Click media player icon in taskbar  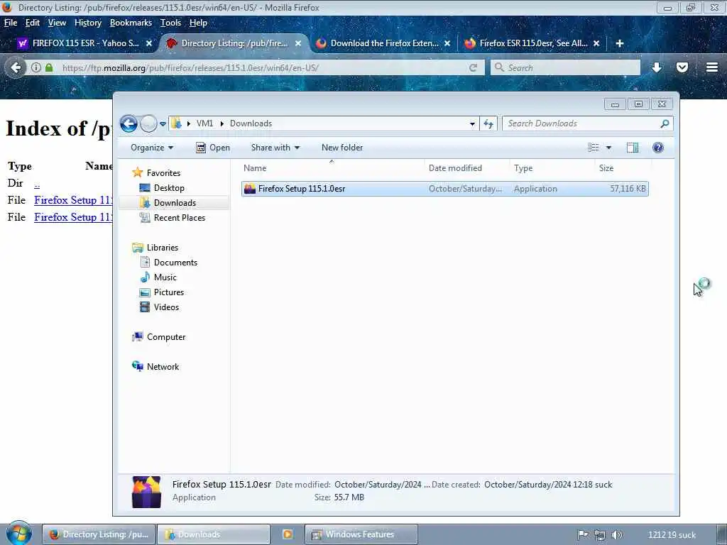click(x=288, y=534)
